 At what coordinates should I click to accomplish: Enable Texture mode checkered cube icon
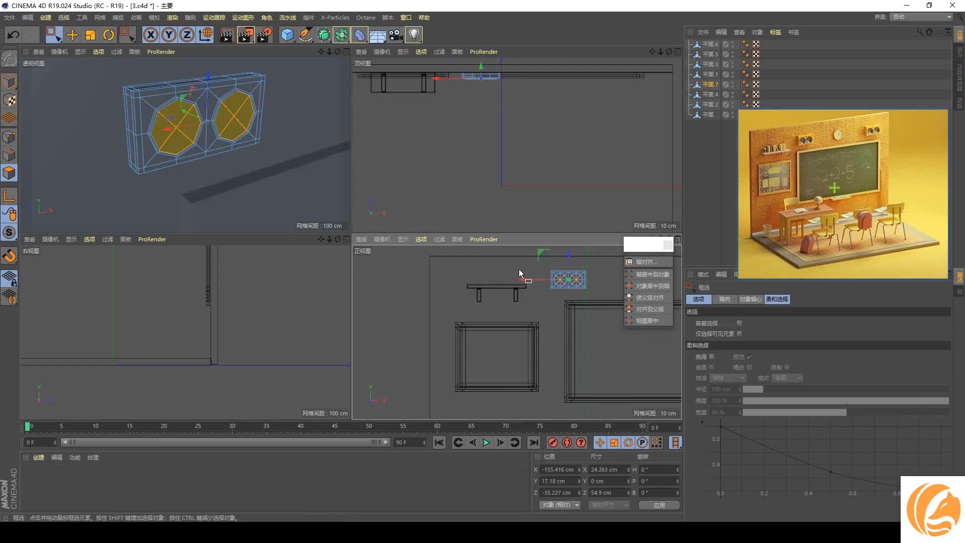pyautogui.click(x=9, y=100)
